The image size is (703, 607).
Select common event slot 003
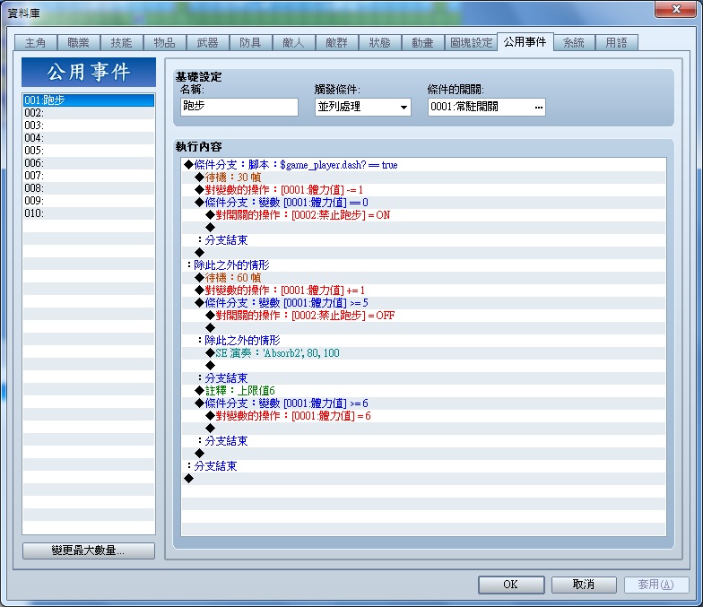coord(89,126)
